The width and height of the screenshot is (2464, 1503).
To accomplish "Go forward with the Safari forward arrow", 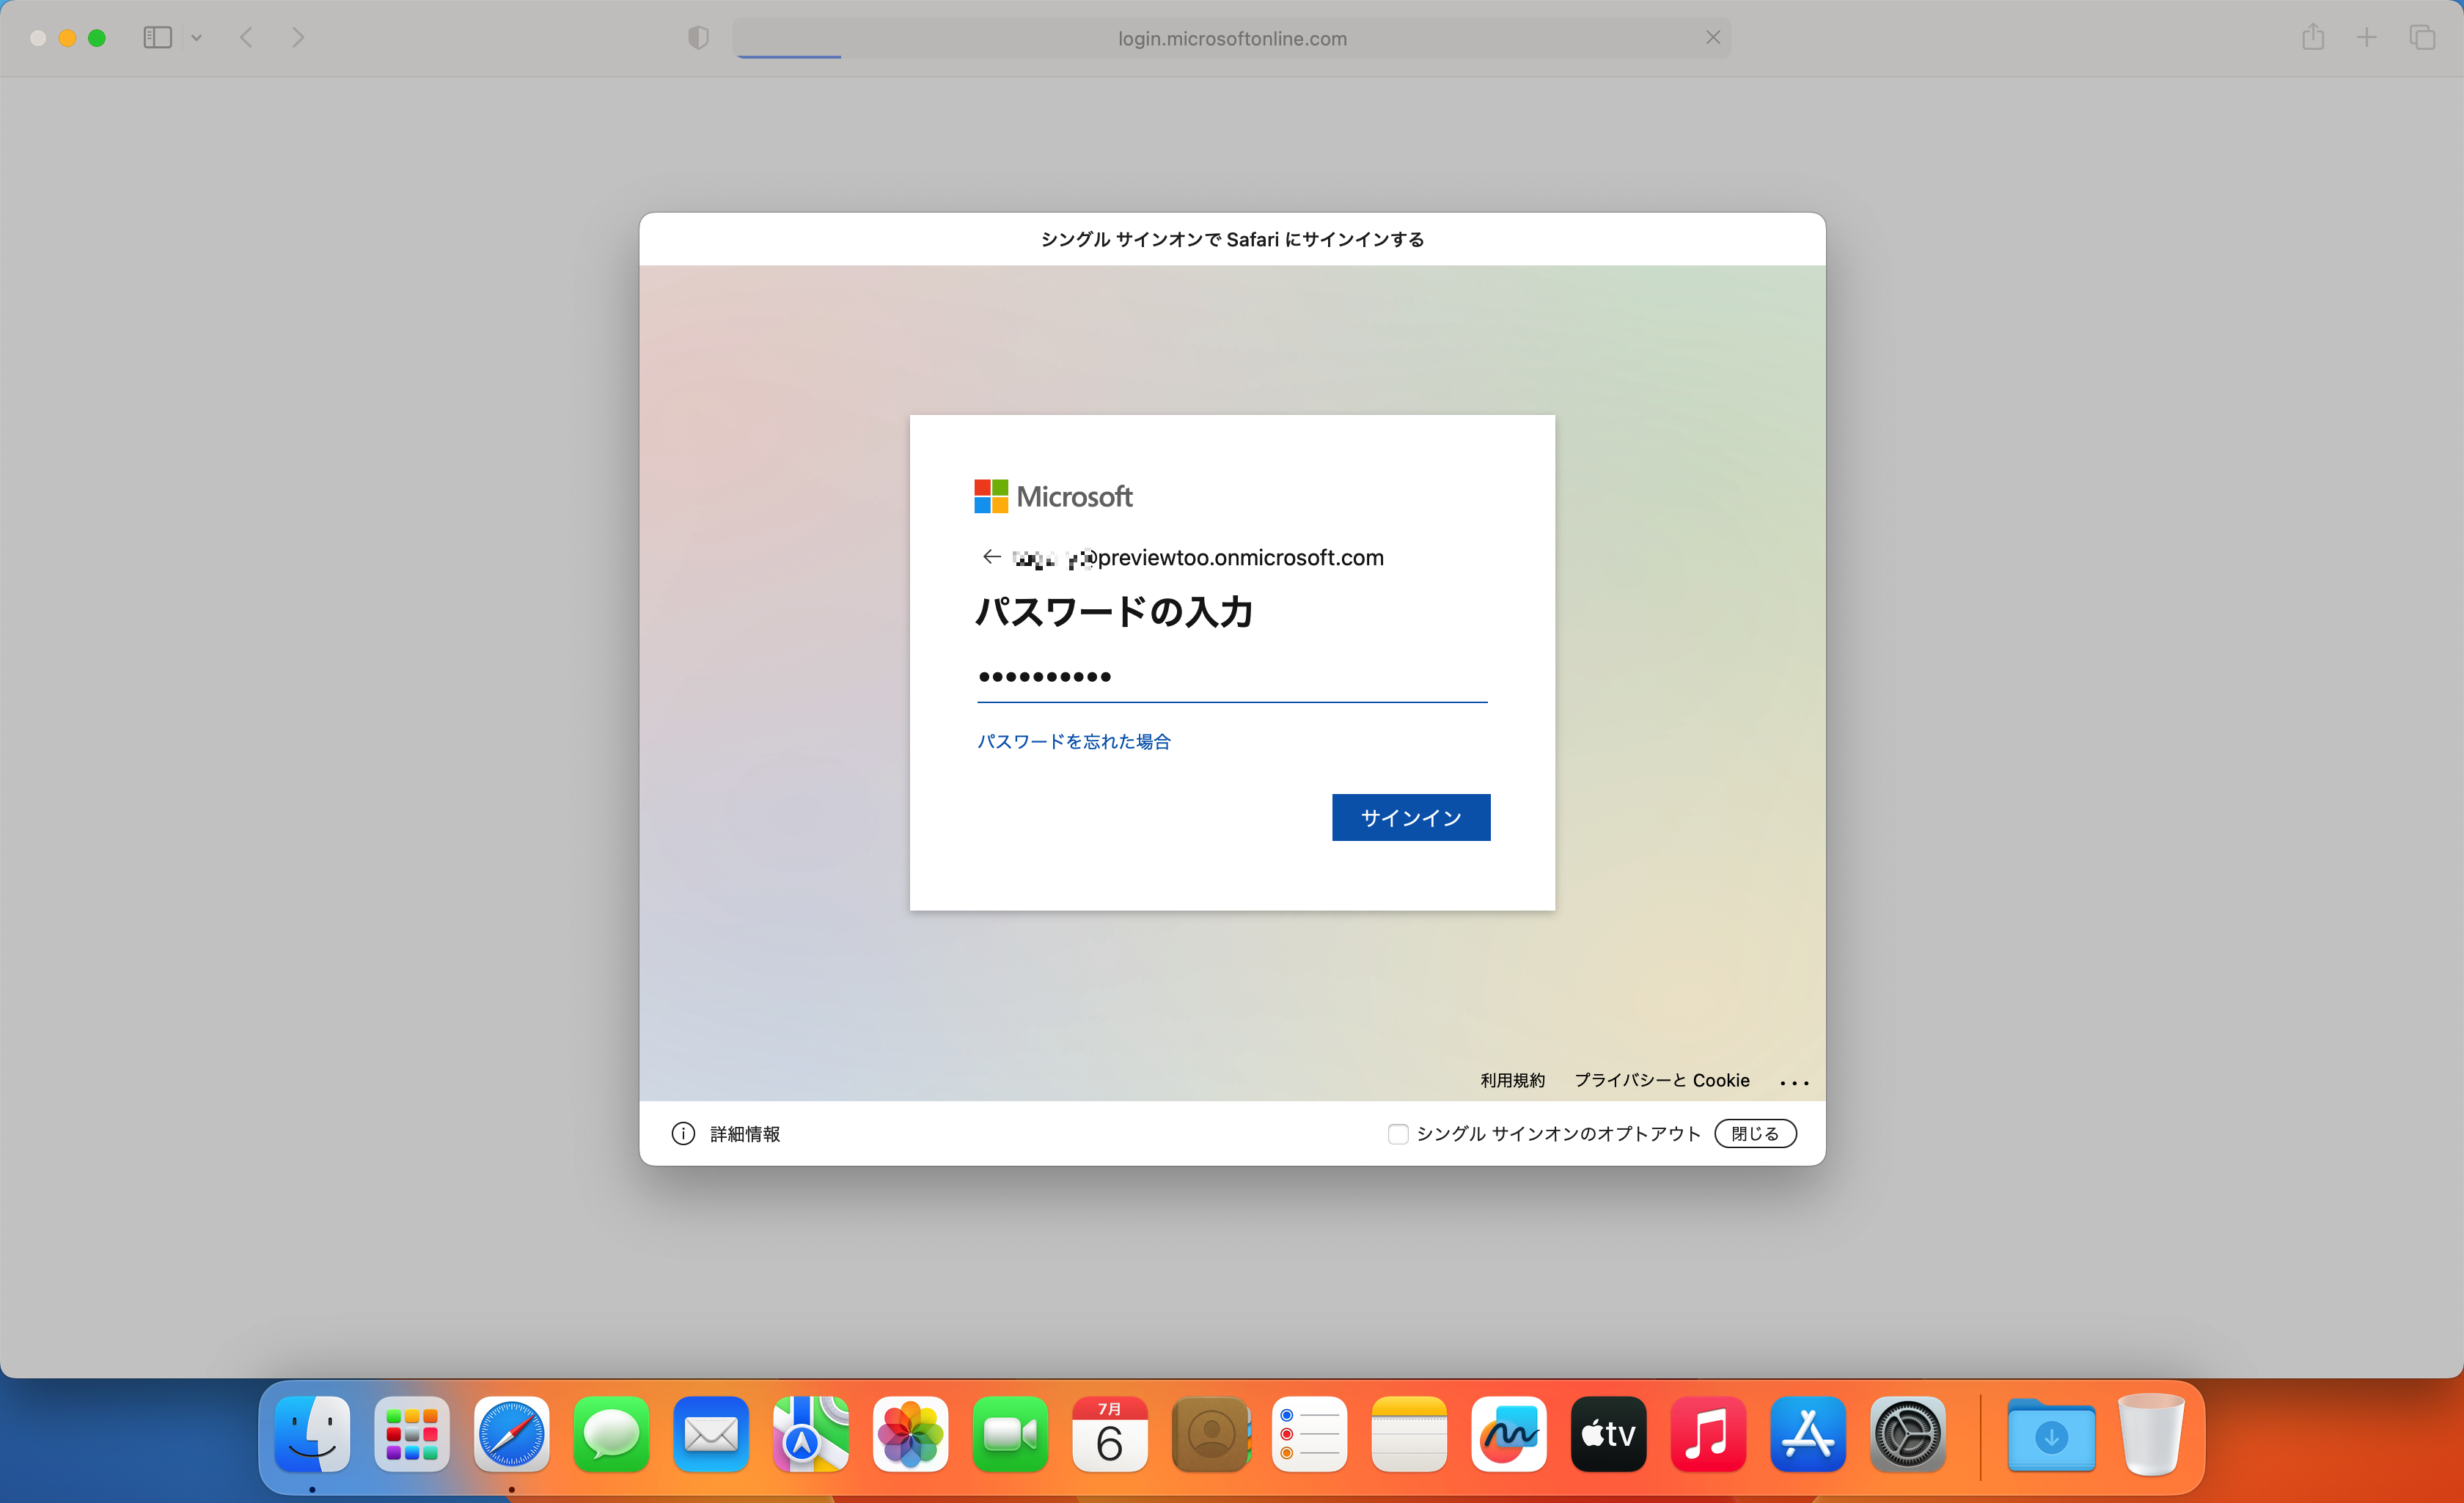I will (298, 38).
